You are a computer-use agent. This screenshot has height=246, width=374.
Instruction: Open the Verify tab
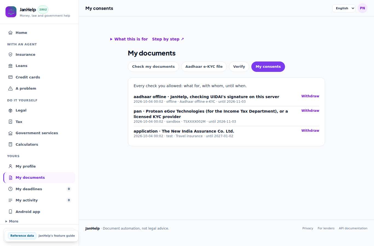pyautogui.click(x=239, y=67)
